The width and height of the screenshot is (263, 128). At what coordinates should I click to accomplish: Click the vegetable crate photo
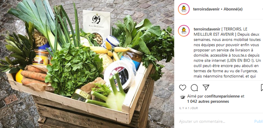(87, 64)
